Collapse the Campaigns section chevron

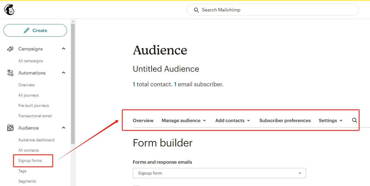[x=64, y=49]
